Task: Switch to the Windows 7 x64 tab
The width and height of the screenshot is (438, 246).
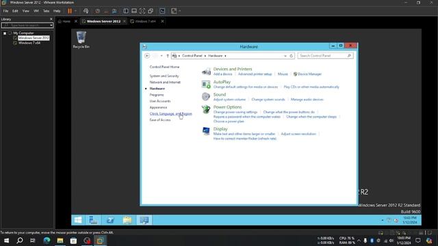Action: tap(145, 21)
